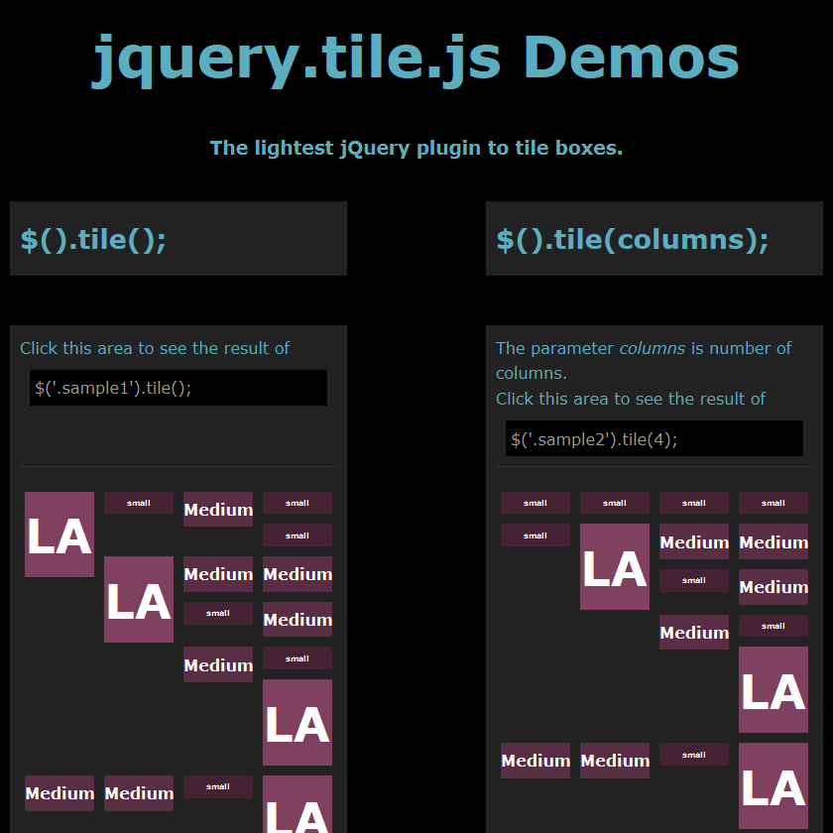Click the jquery.tile.js Demos page title
The width and height of the screenshot is (833, 833).
pyautogui.click(x=416, y=59)
